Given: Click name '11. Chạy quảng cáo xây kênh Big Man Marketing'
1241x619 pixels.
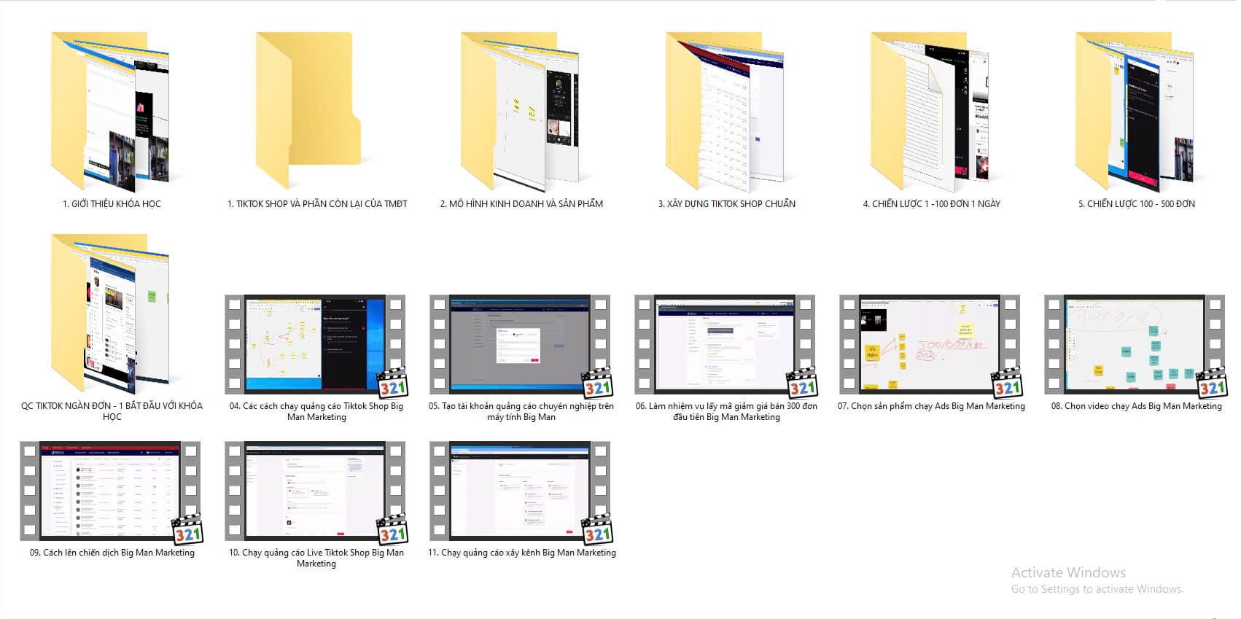Looking at the screenshot, I should (521, 553).
